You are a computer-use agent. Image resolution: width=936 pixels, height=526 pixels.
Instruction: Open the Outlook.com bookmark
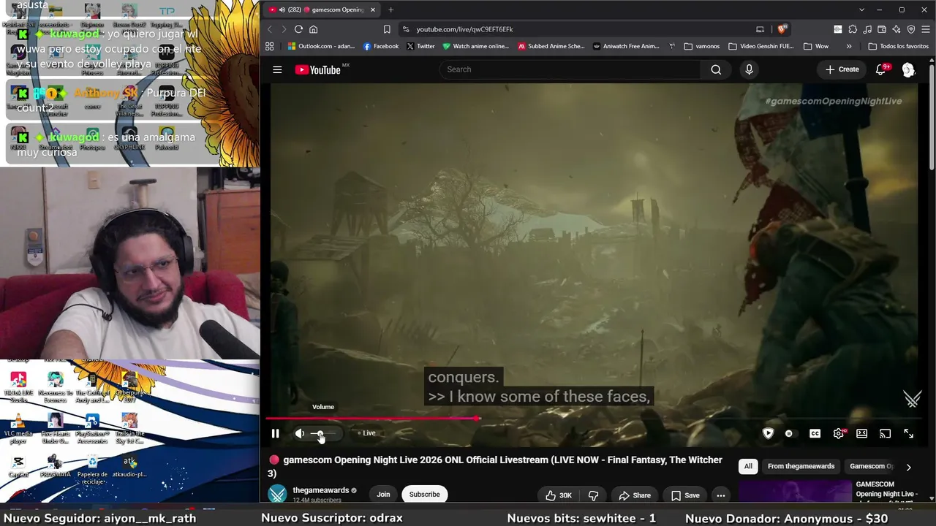pos(321,46)
